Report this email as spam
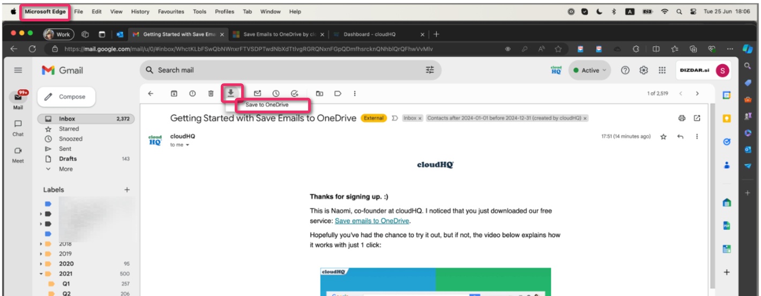The image size is (761, 296). point(192,94)
